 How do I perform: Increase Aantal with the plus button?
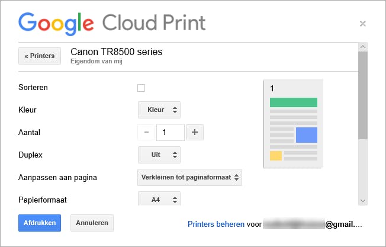(195, 132)
